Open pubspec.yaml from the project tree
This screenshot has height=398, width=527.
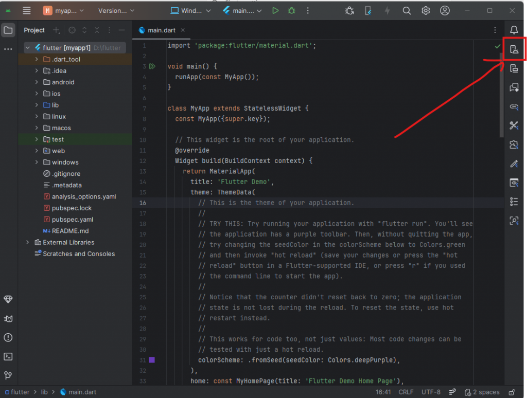tap(72, 220)
